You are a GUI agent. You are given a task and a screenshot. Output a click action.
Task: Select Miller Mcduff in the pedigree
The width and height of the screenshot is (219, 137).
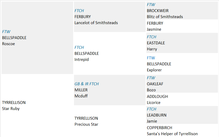tap(81, 93)
